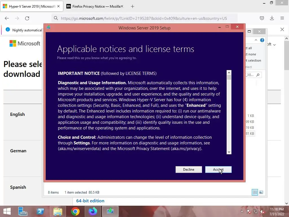Dismiss the Nightly notification bar
This screenshot has height=217, width=289.
pos(282,29)
